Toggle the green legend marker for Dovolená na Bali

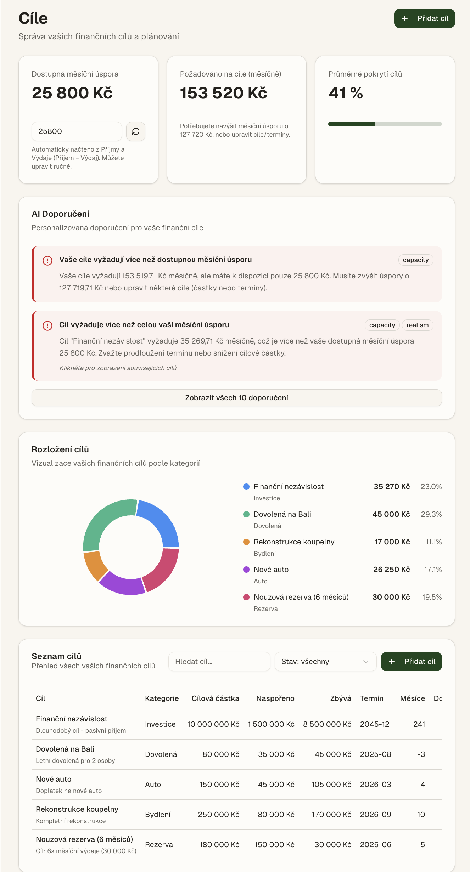246,514
